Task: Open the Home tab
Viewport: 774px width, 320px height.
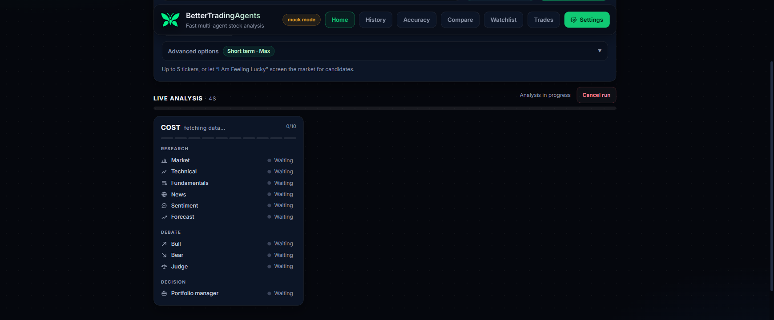Action: [340, 20]
